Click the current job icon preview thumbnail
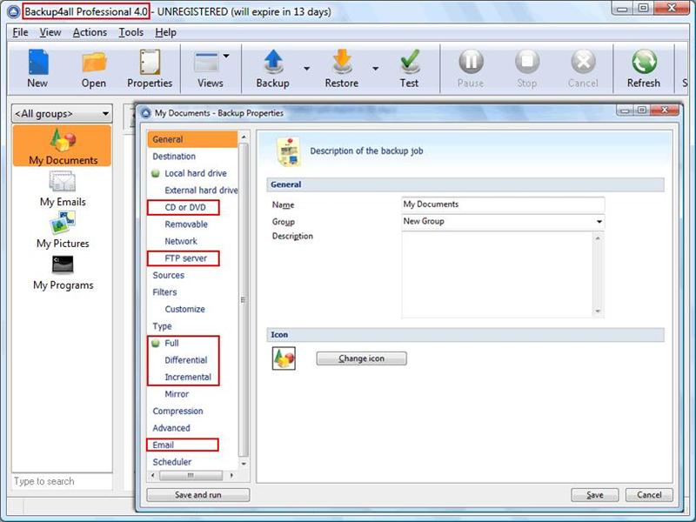Viewport: 696px width, 522px height. 284,358
